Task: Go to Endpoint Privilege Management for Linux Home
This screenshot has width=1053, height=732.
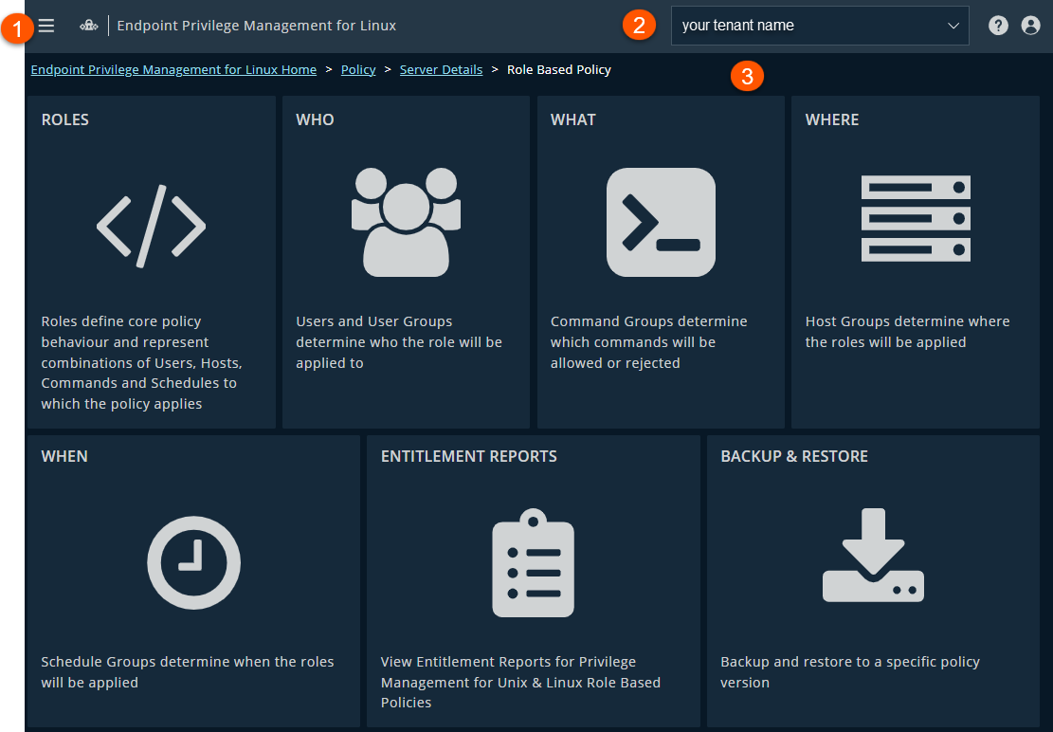Action: [x=173, y=70]
